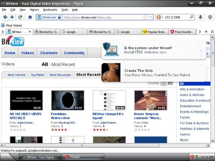The height and width of the screenshot is (161, 215).
Task: Open the Community nav tab
Action: (74, 53)
